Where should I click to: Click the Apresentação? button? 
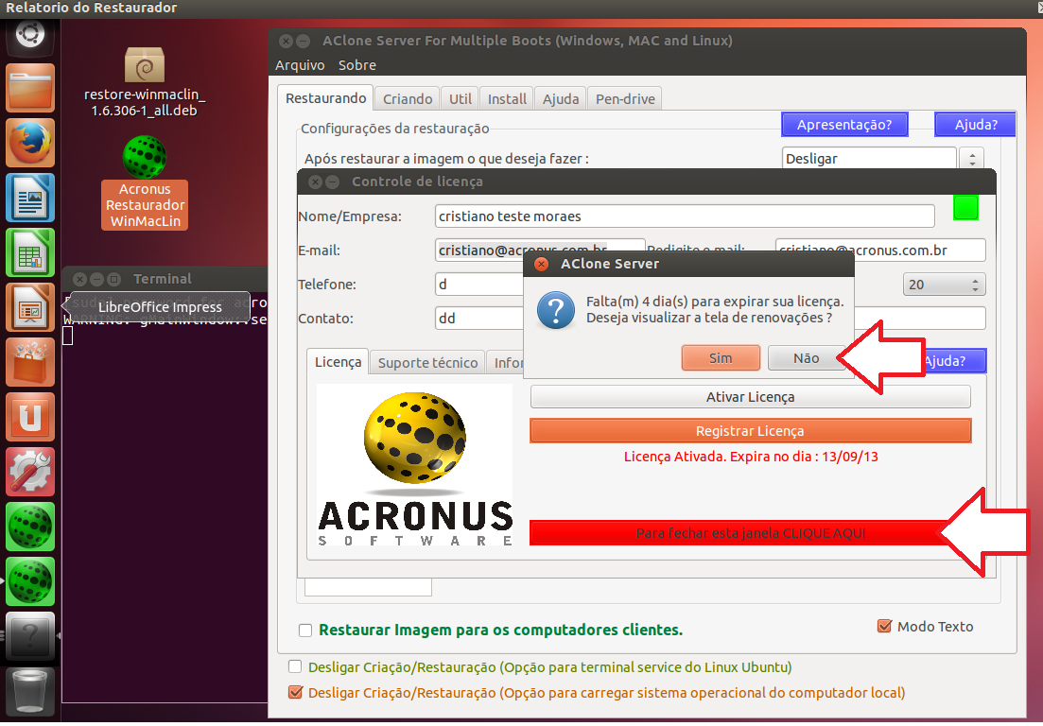pyautogui.click(x=844, y=125)
